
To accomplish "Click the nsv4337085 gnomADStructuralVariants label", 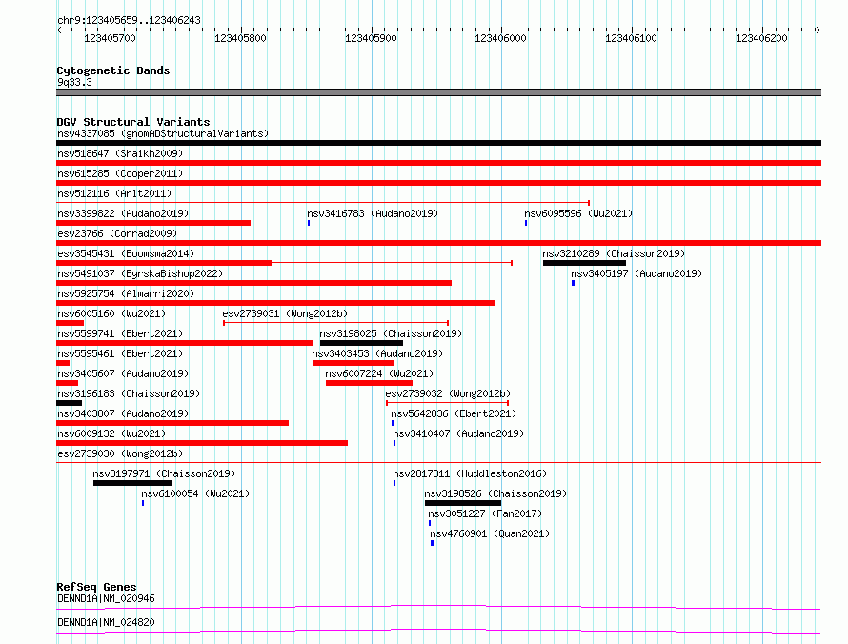I will pos(163,133).
